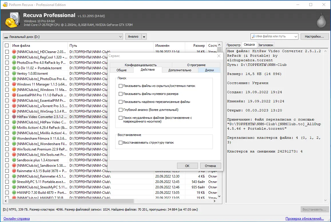Click red status dot of [NNMClub.to]_uTorrent Pro 3.5
The image size is (331, 222).
pyautogui.click(x=14, y=106)
